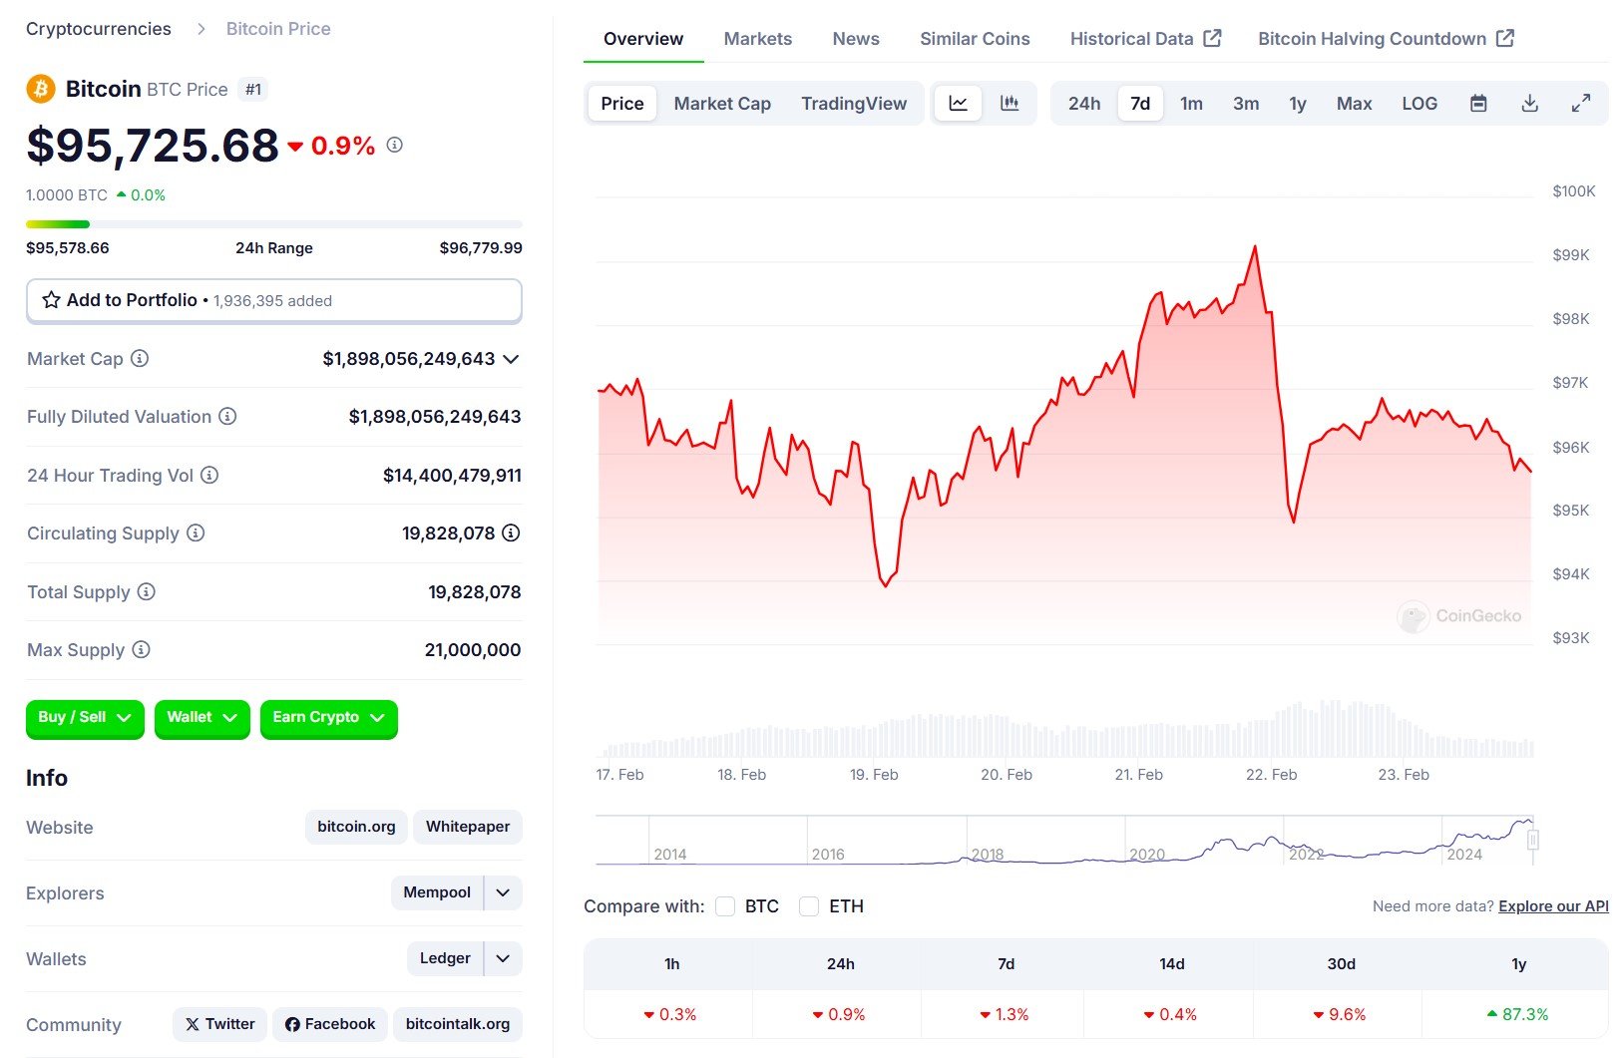Viewport: 1622px width, 1058px height.
Task: Enable the BTC compare checkbox
Action: click(725, 906)
